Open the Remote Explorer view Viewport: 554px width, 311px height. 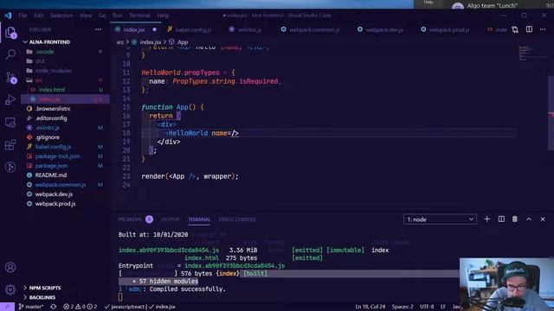click(x=10, y=123)
